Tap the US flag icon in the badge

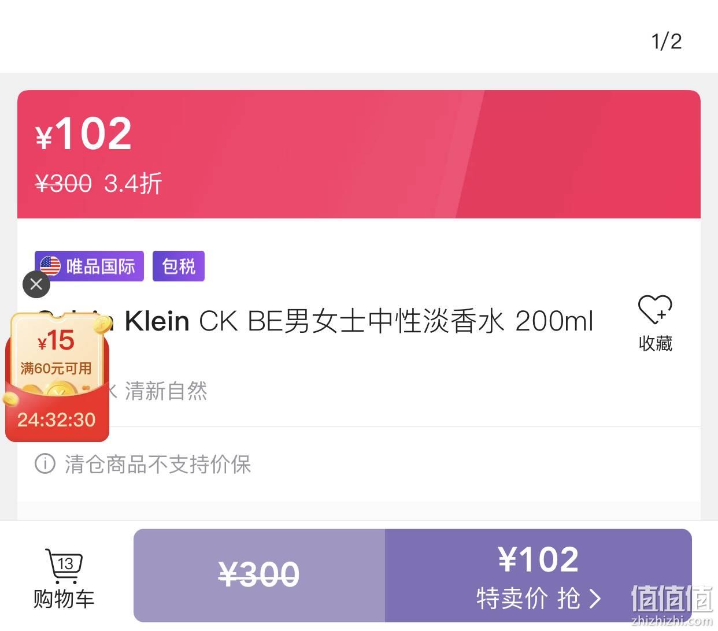tap(50, 266)
